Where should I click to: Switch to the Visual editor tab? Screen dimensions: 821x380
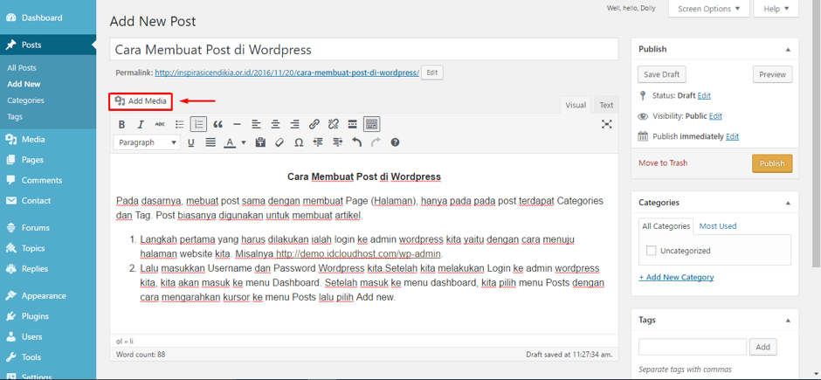[576, 105]
